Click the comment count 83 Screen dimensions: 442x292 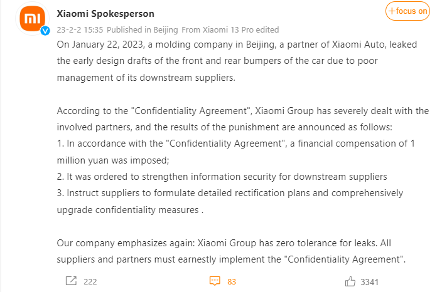pos(232,282)
